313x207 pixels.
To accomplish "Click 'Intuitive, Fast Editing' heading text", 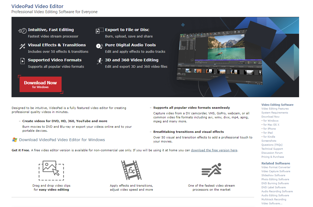I will coord(51,30).
